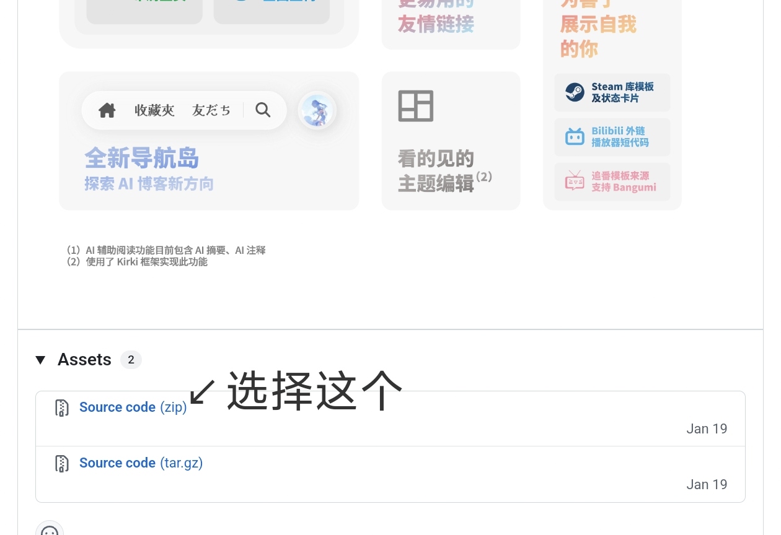This screenshot has height=535, width=781.
Task: Open 友だち in the navigation island
Action: coord(211,110)
